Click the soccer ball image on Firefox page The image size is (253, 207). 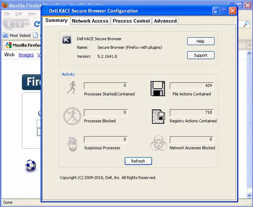[x=30, y=165]
